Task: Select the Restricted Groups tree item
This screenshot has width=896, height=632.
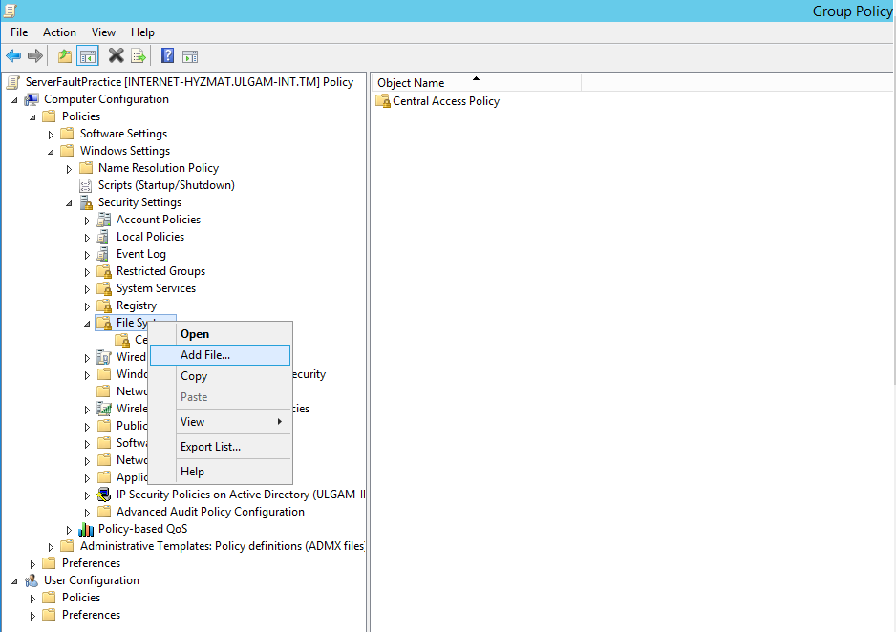Action: point(160,271)
